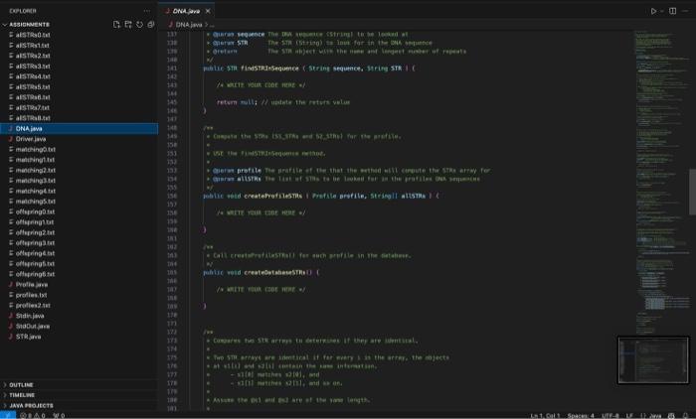Click the vertical scrollbar thumb in editor
This screenshot has height=419, width=696.
click(692, 192)
